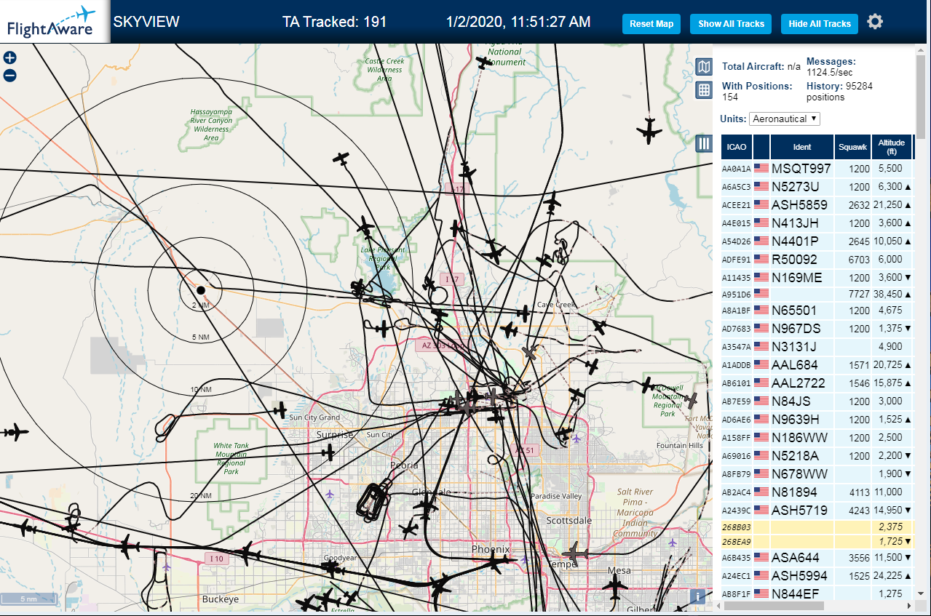Sort table by Altitude (ft) header
The width and height of the screenshot is (931, 616).
891,147
